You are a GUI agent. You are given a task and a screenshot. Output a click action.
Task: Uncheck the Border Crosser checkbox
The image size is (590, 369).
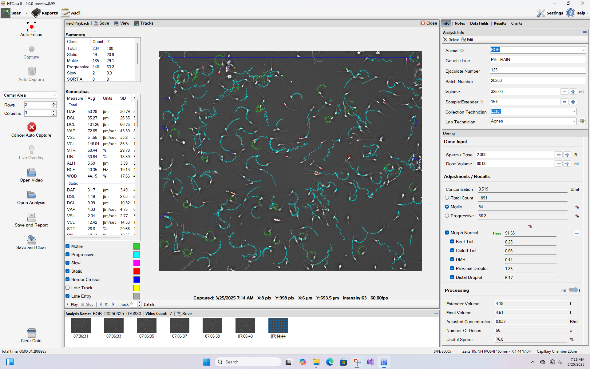pyautogui.click(x=68, y=279)
